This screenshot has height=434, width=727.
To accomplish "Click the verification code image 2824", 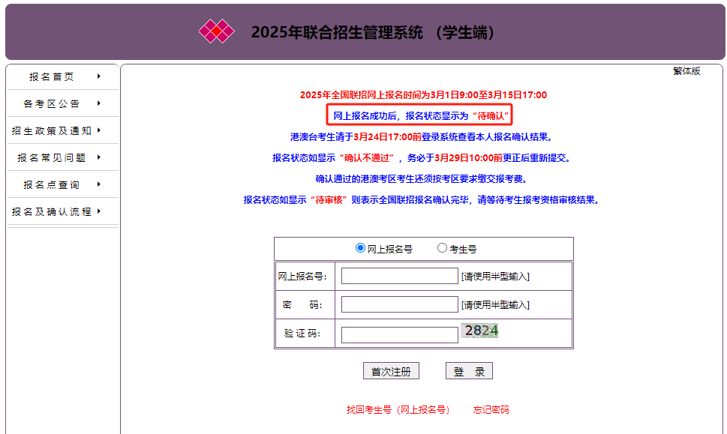I will (479, 331).
